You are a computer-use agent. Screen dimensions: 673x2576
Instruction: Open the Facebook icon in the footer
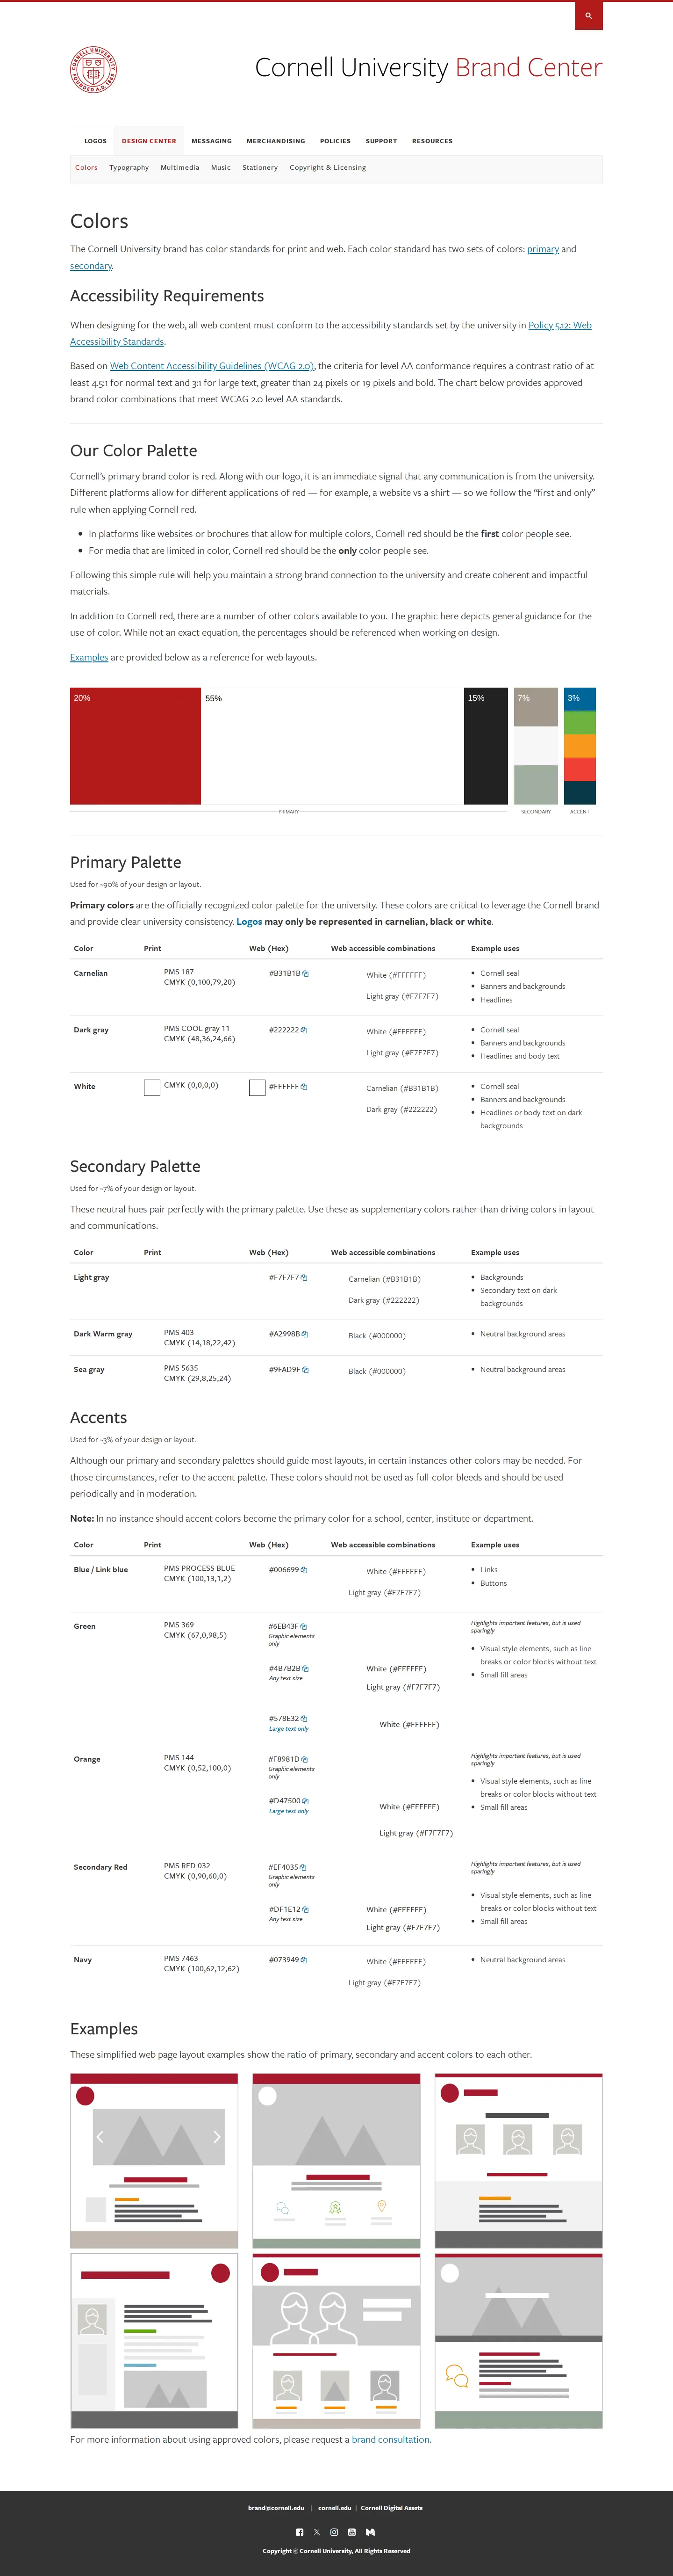coord(300,2532)
